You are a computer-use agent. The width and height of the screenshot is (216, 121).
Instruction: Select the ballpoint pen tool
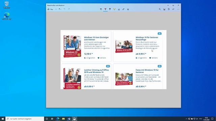point(105,9)
